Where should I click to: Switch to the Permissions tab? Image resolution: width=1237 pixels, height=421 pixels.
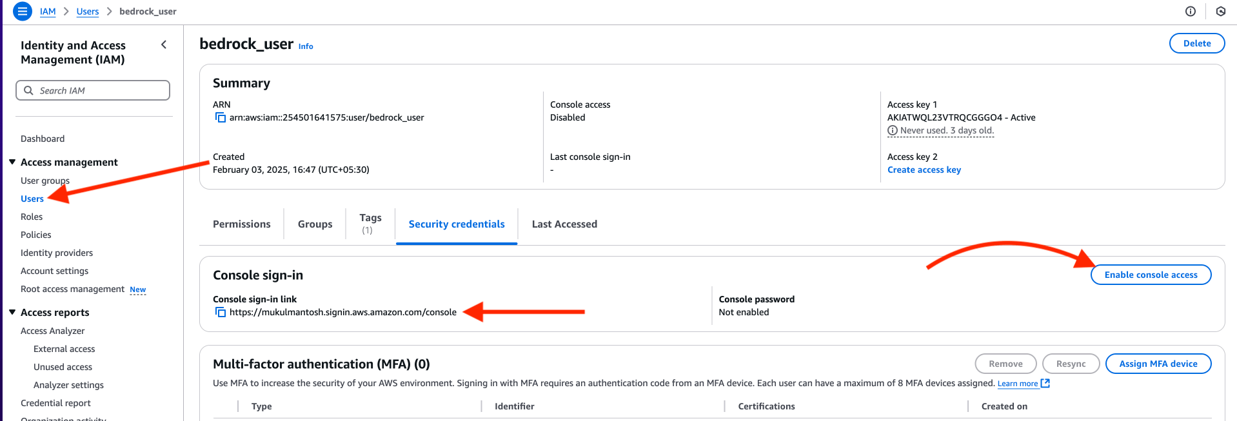[x=242, y=224]
